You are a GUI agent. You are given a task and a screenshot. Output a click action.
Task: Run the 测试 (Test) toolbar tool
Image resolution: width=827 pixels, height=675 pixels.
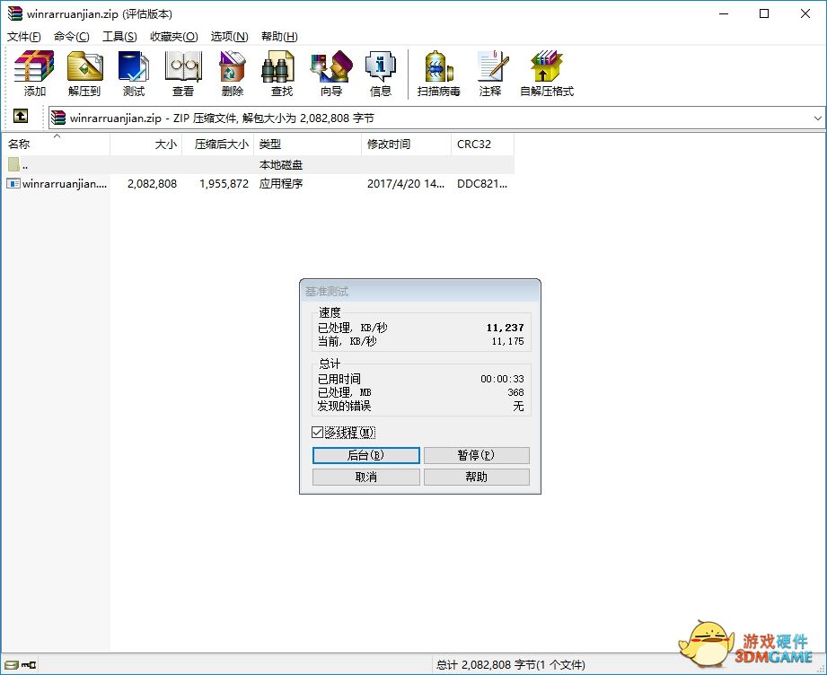134,66
